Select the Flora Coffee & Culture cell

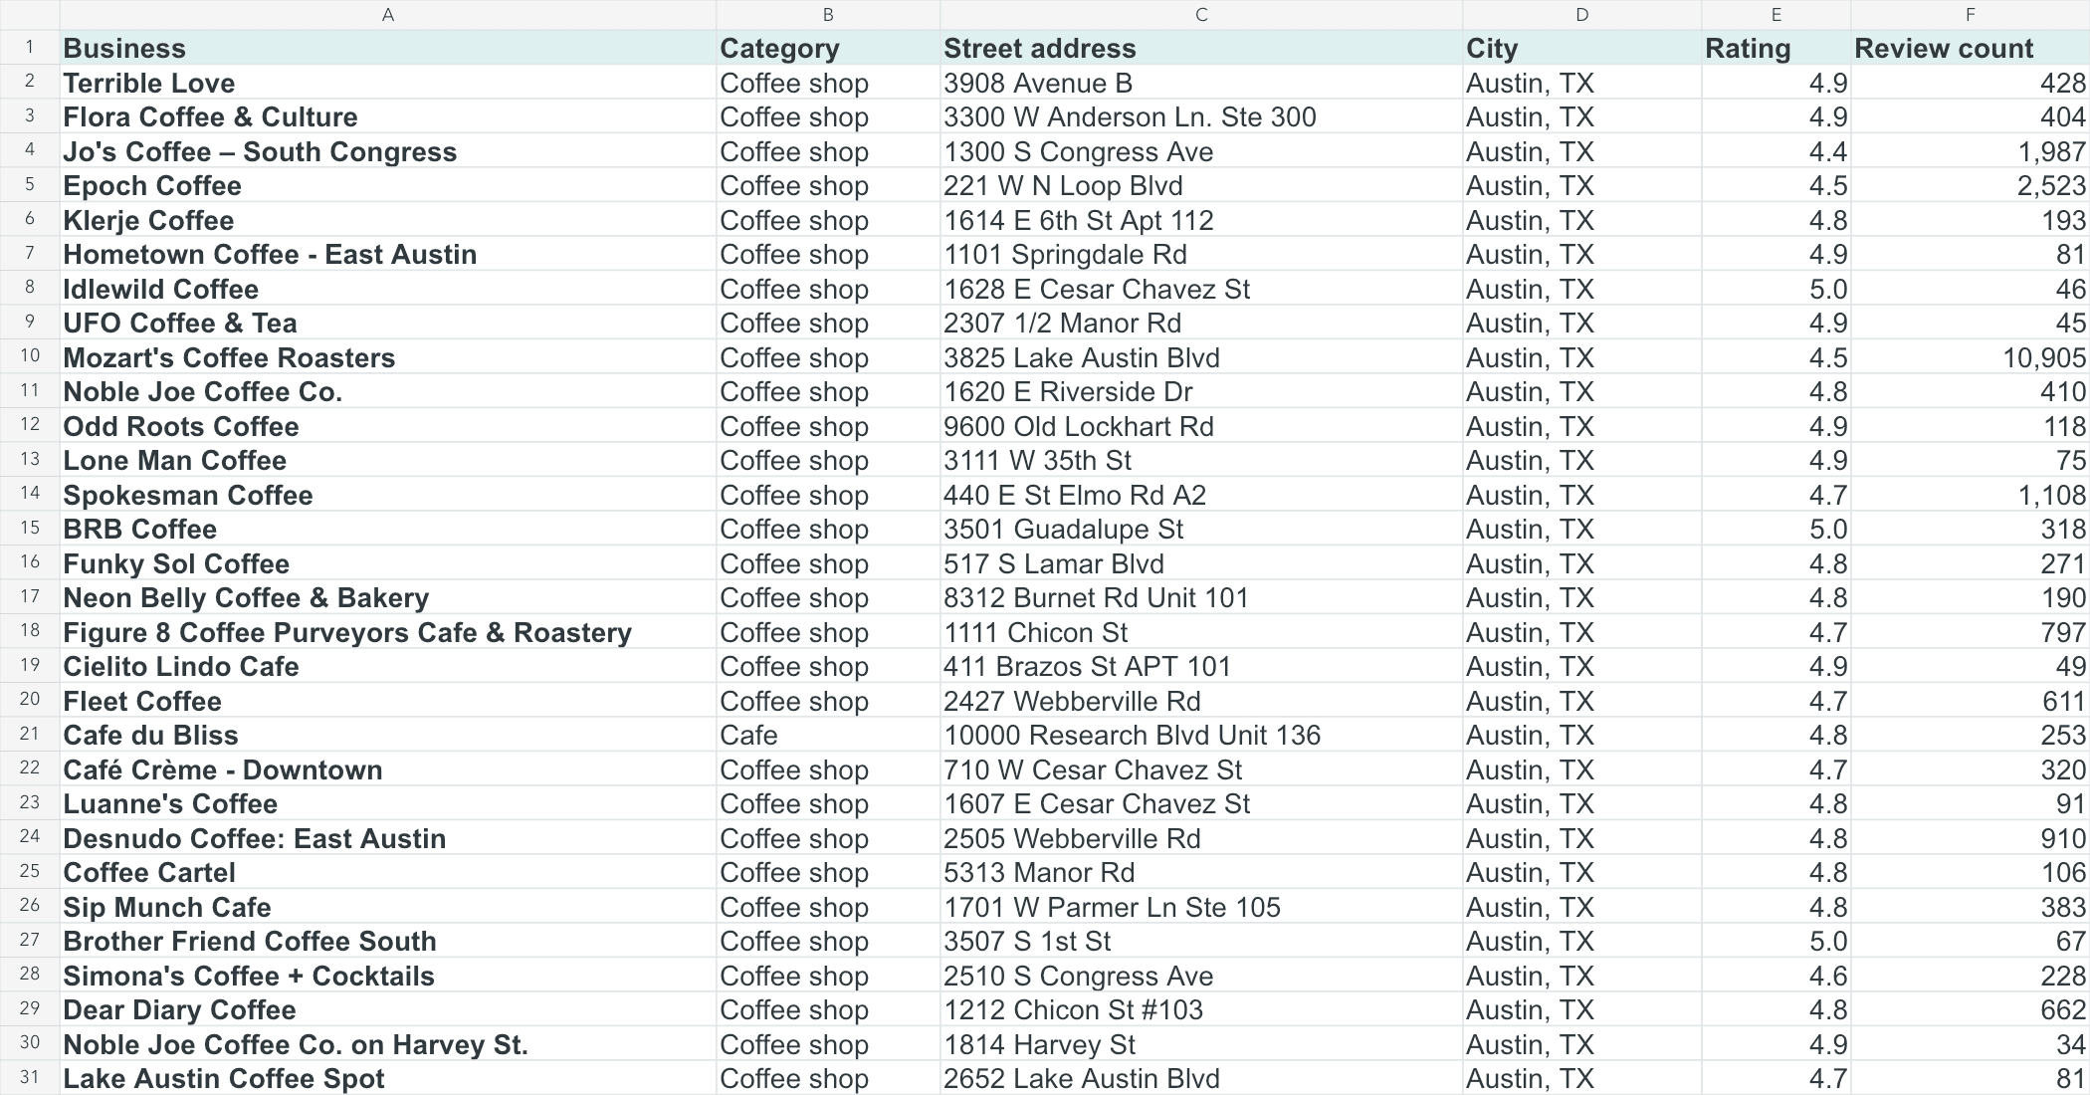pos(388,116)
